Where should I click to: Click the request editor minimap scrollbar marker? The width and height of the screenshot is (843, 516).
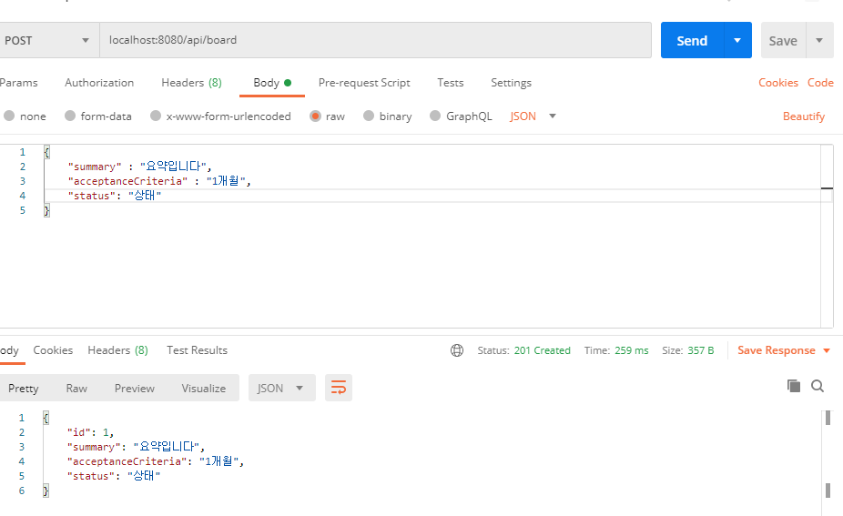click(x=827, y=188)
